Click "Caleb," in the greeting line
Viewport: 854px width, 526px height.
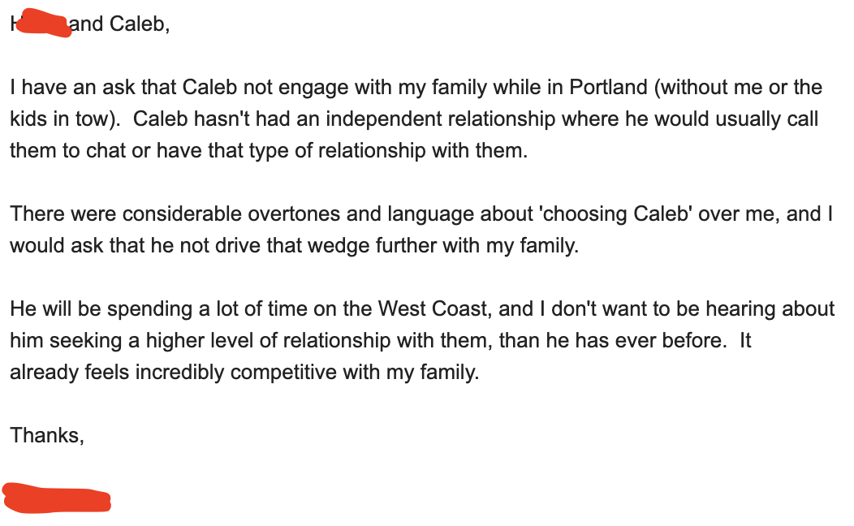(x=140, y=24)
